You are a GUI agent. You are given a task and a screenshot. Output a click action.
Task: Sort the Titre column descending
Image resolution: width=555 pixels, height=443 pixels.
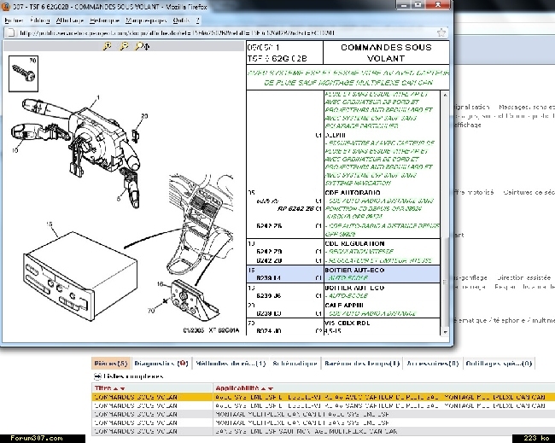point(122,388)
